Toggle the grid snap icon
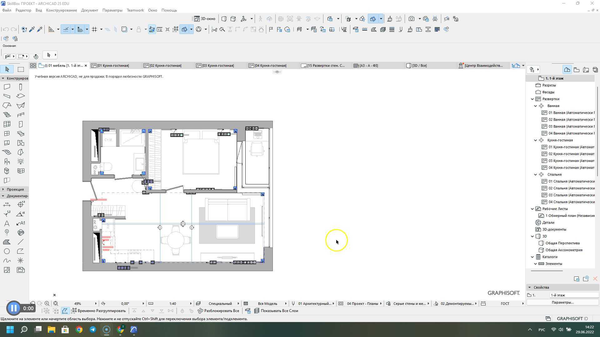600x337 pixels. [94, 29]
